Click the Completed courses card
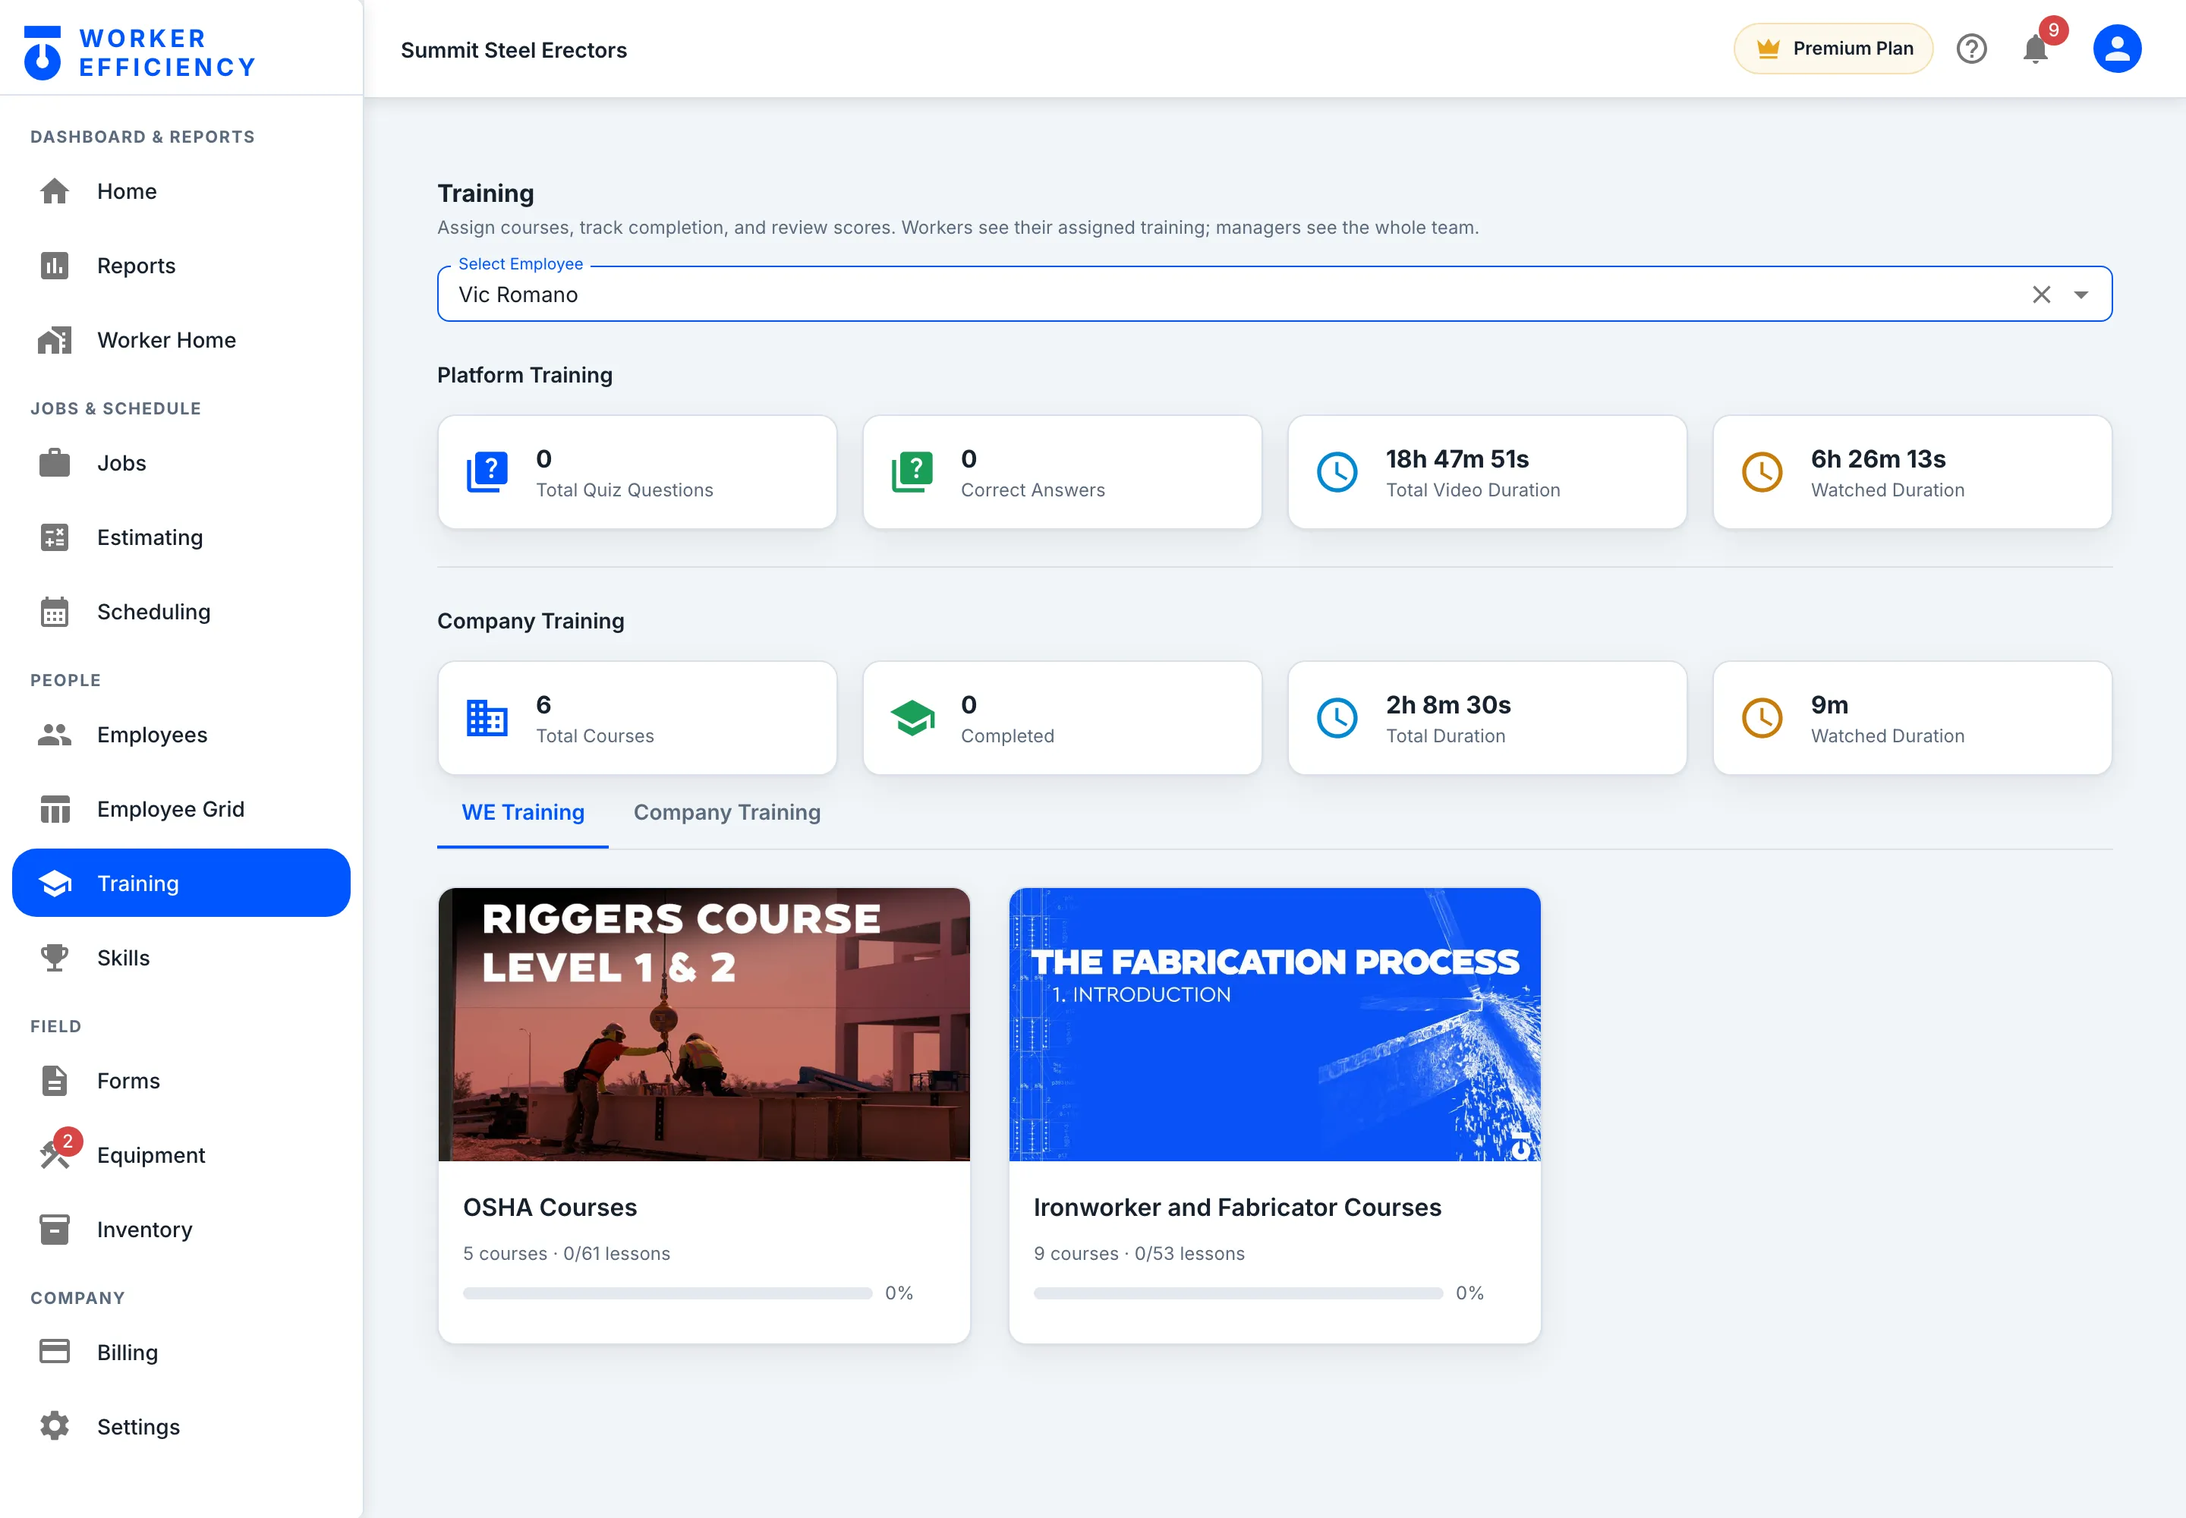Viewport: 2186px width, 1518px height. pos(1063,718)
